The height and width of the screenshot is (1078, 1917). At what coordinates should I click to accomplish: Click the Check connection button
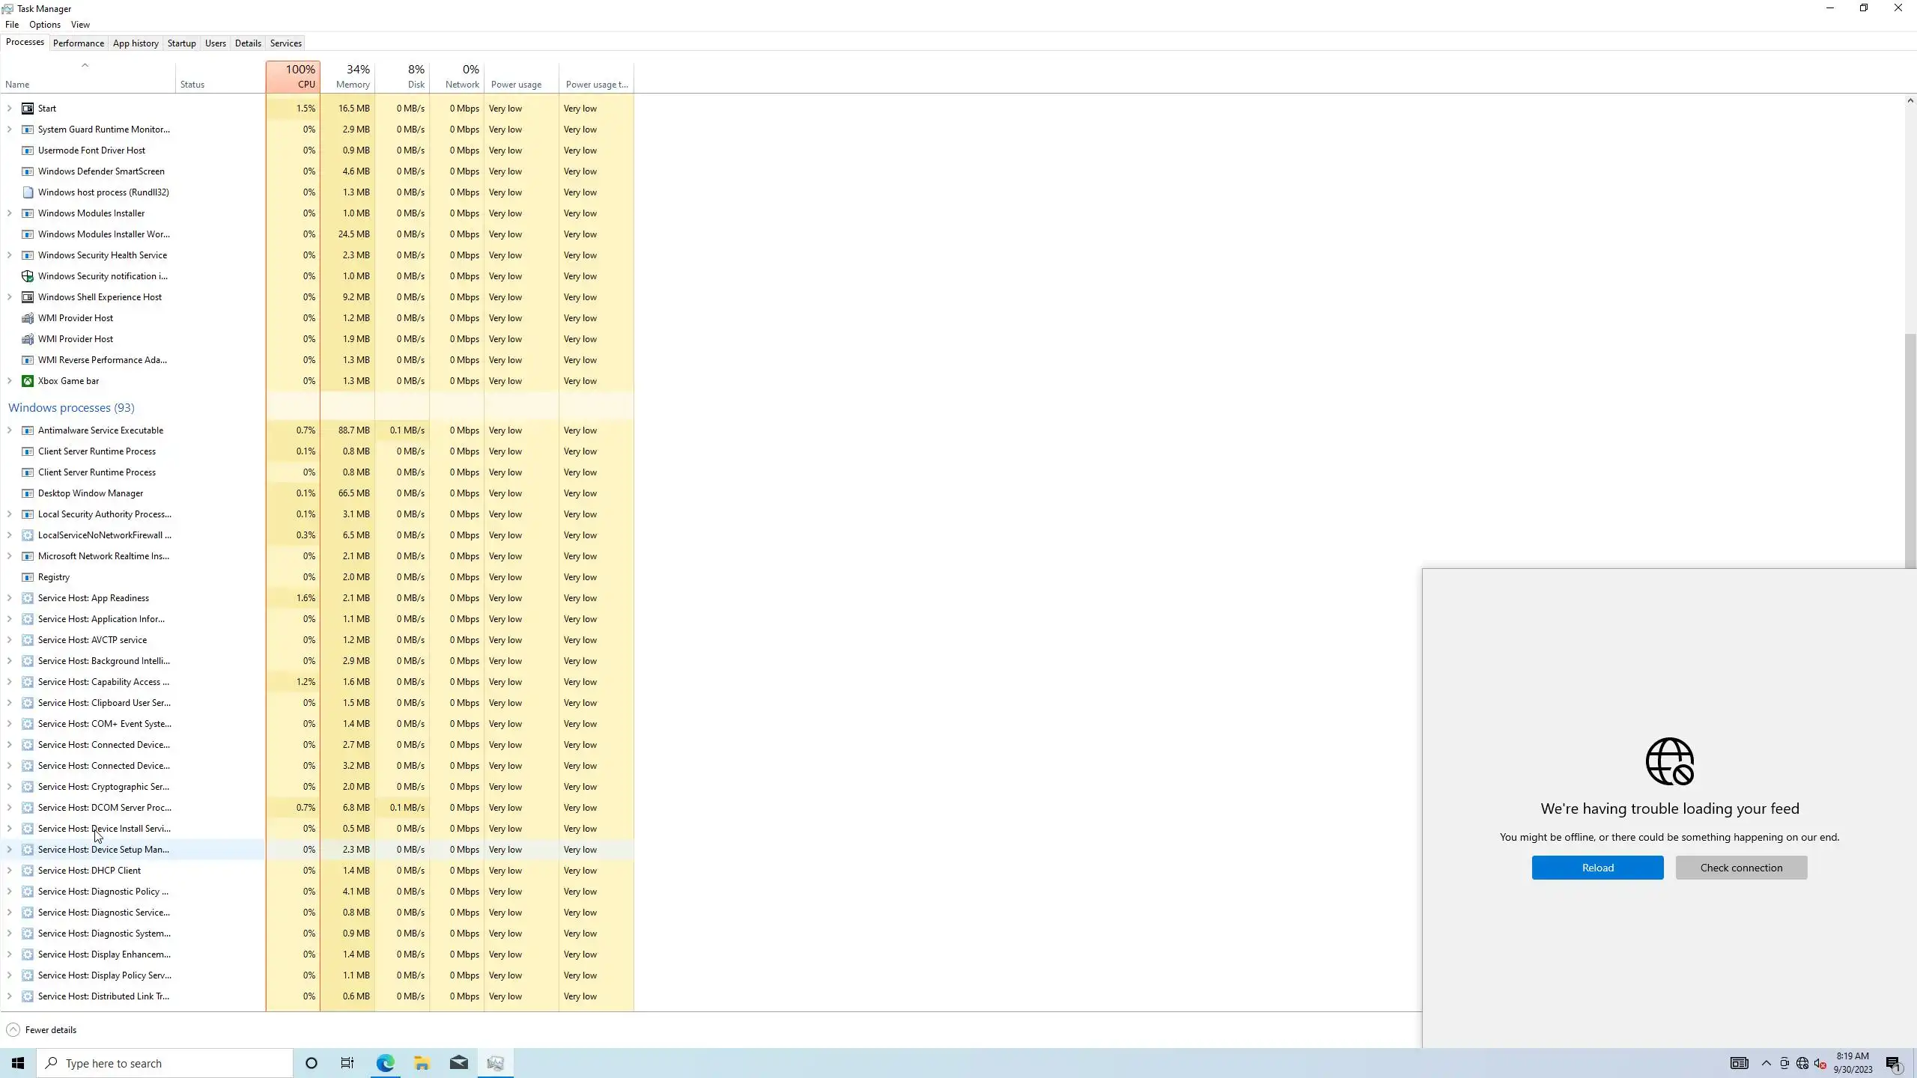[x=1741, y=868]
